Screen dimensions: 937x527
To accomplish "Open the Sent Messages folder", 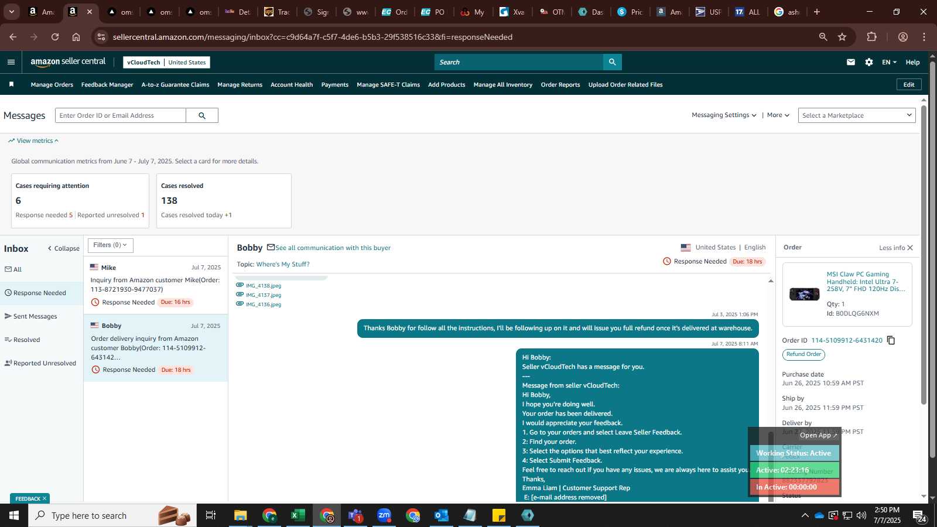I will click(30, 316).
